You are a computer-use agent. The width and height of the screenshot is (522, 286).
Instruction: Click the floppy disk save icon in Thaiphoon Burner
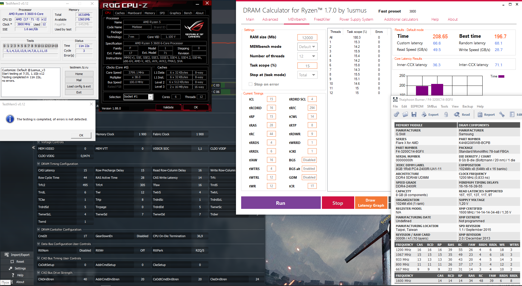coord(414,115)
